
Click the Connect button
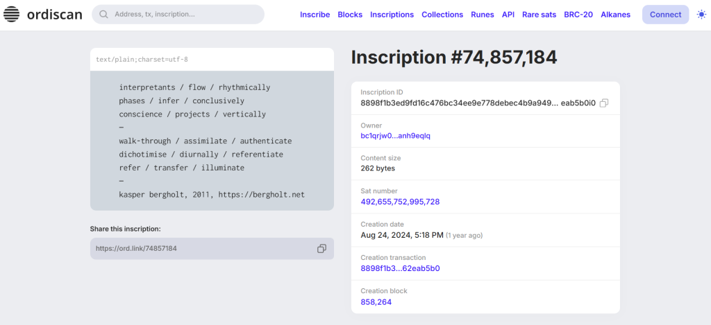click(665, 15)
